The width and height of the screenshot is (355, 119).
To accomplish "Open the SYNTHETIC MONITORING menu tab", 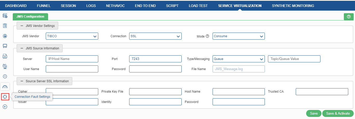I will coord(293,6).
